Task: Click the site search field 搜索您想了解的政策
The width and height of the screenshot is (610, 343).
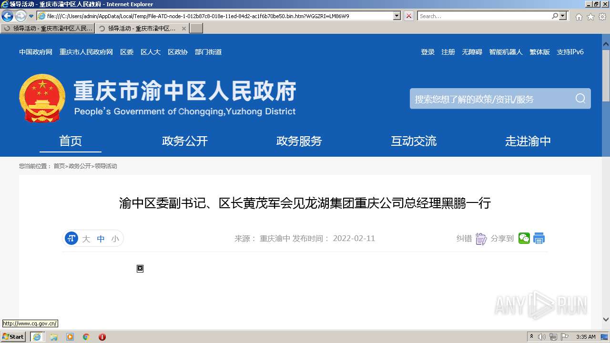Action: [x=491, y=99]
